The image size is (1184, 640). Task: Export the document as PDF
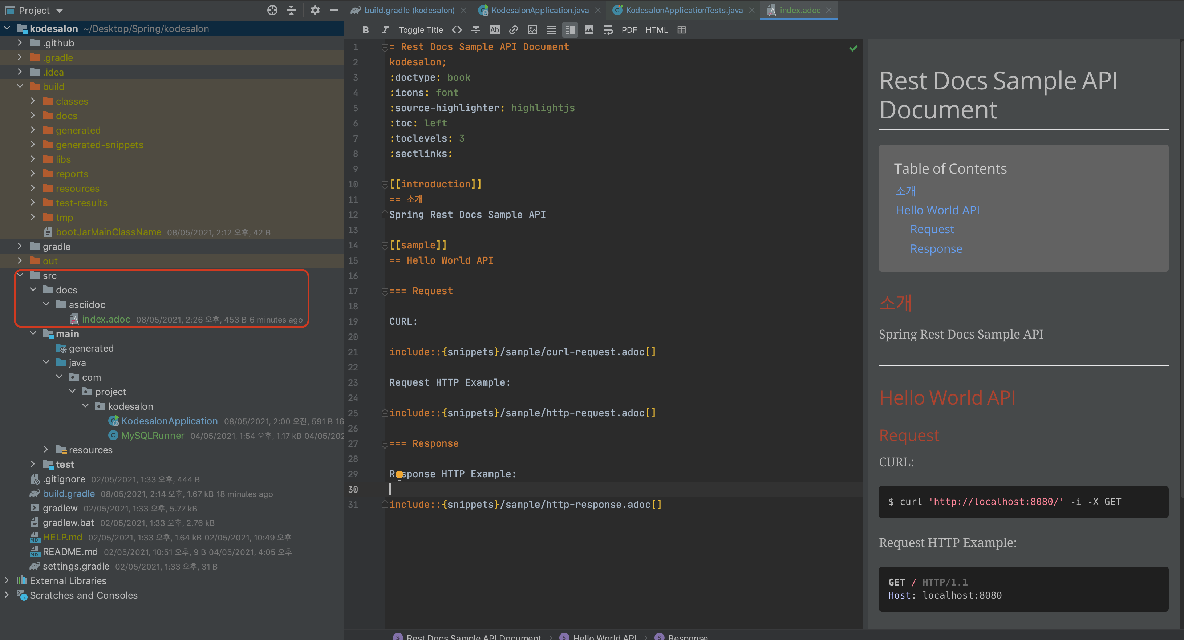(629, 29)
